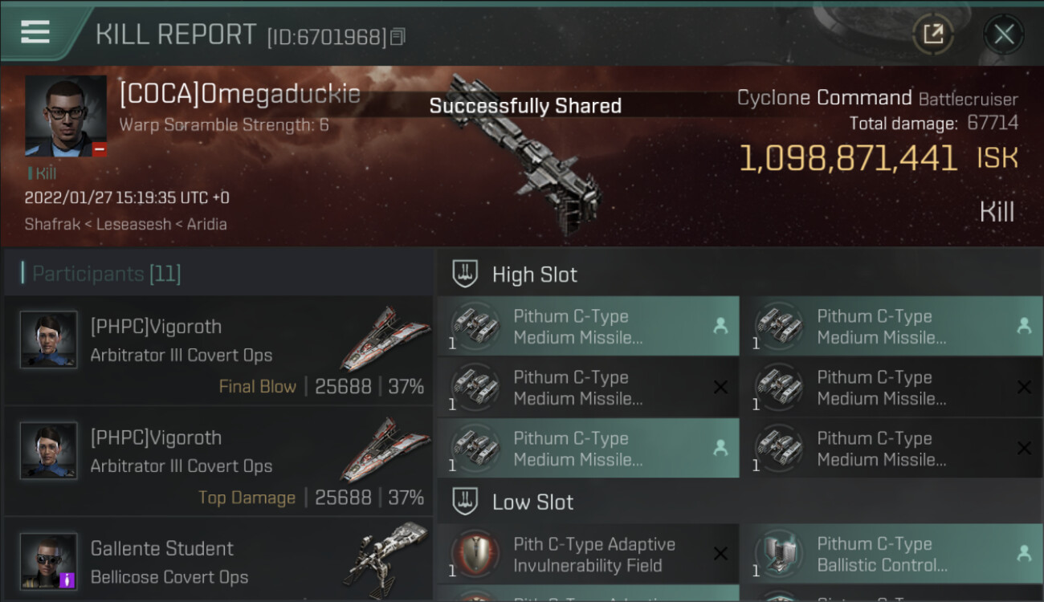The height and width of the screenshot is (602, 1044).
Task: Select Pith C-Type Adaptive Invulnerability Field icon
Action: coord(475,555)
